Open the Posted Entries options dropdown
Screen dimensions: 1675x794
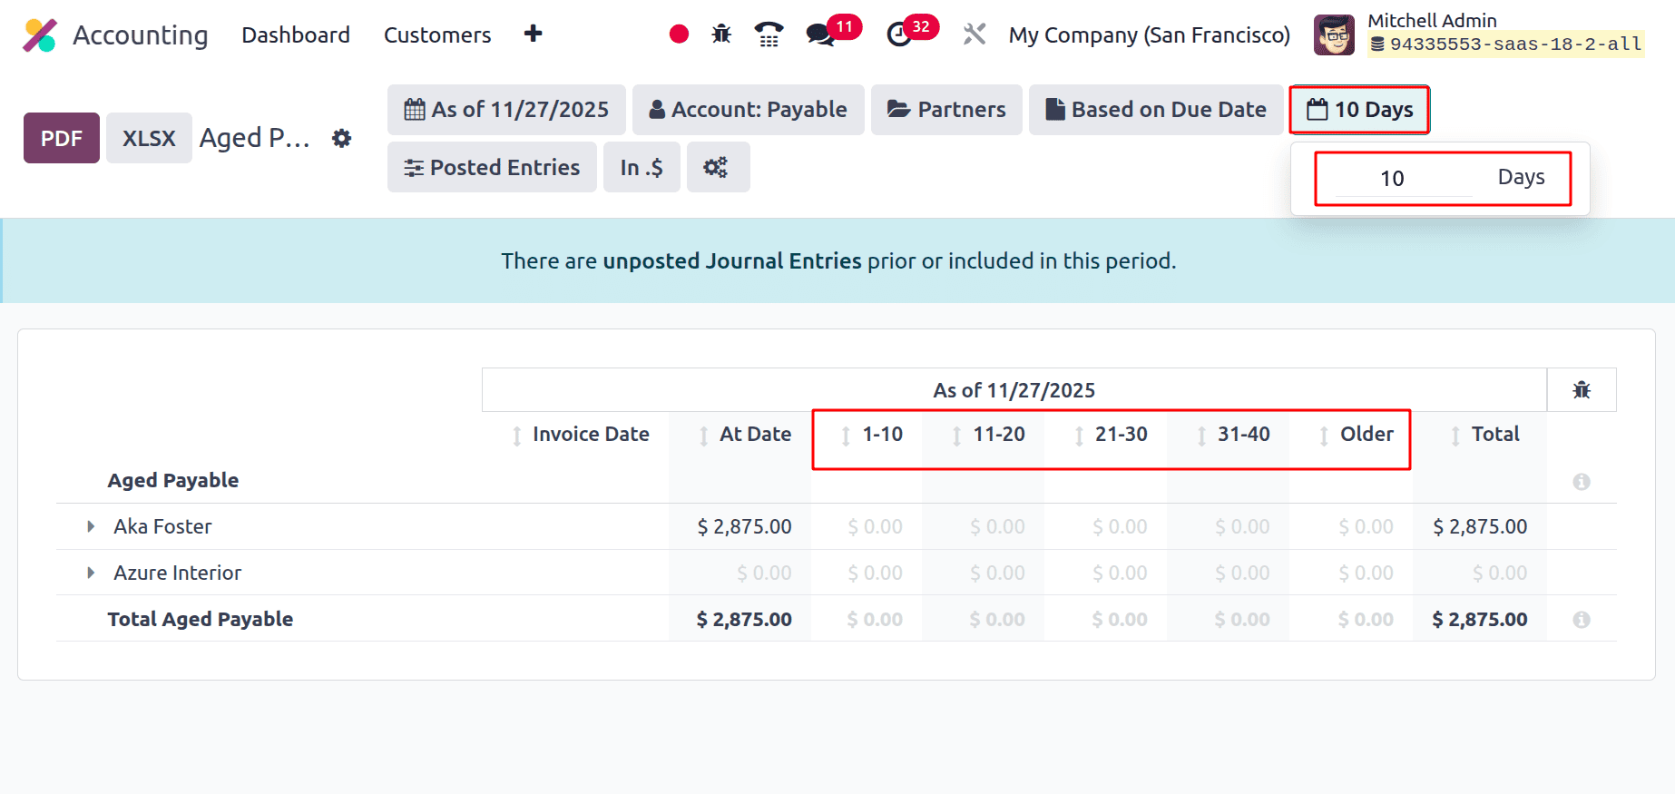pyautogui.click(x=492, y=167)
